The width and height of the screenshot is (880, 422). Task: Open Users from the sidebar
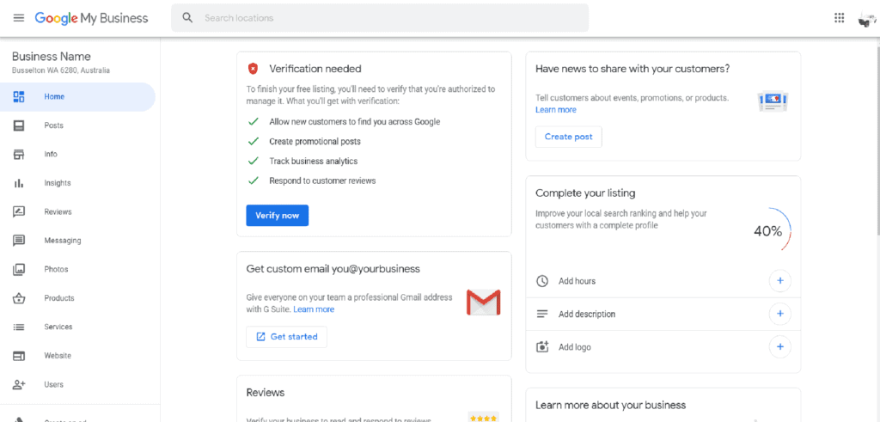tap(77, 384)
